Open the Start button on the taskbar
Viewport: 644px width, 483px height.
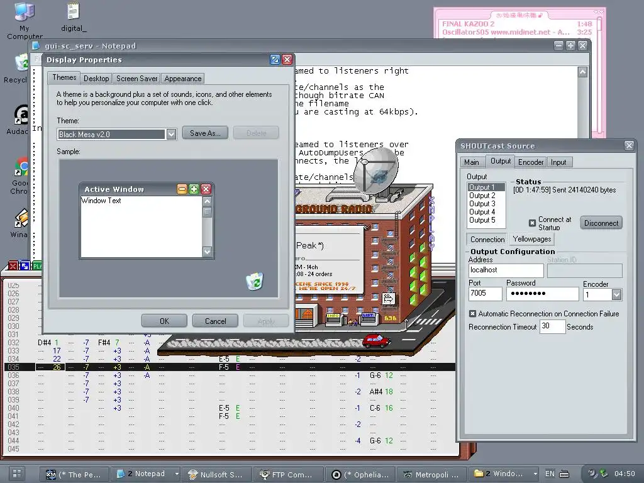coord(17,473)
